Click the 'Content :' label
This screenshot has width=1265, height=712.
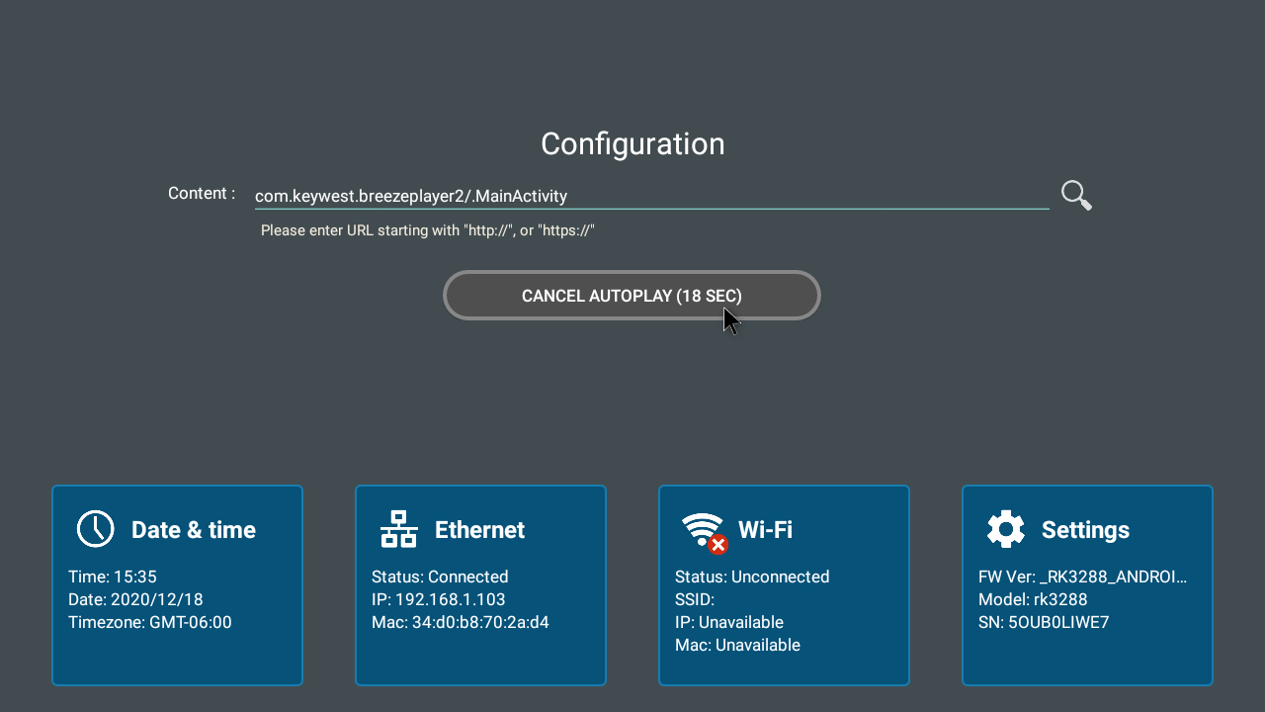(x=202, y=194)
